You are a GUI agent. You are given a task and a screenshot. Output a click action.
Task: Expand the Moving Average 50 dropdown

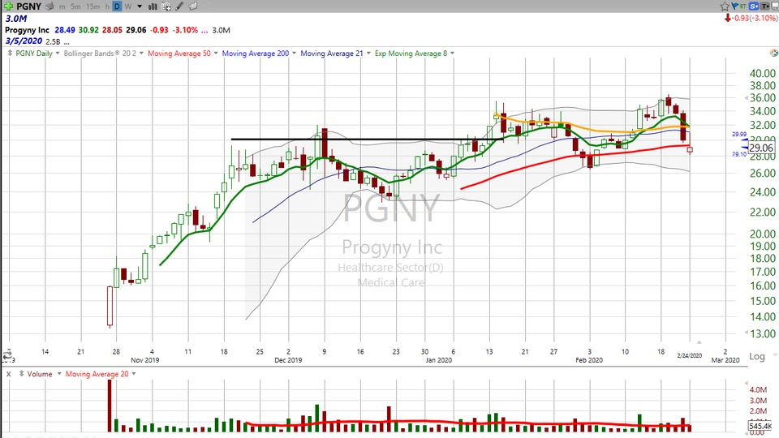pos(216,54)
